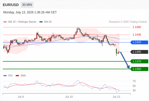Click the Jul 13 date axis label
149x101 pixels.
click(116, 97)
